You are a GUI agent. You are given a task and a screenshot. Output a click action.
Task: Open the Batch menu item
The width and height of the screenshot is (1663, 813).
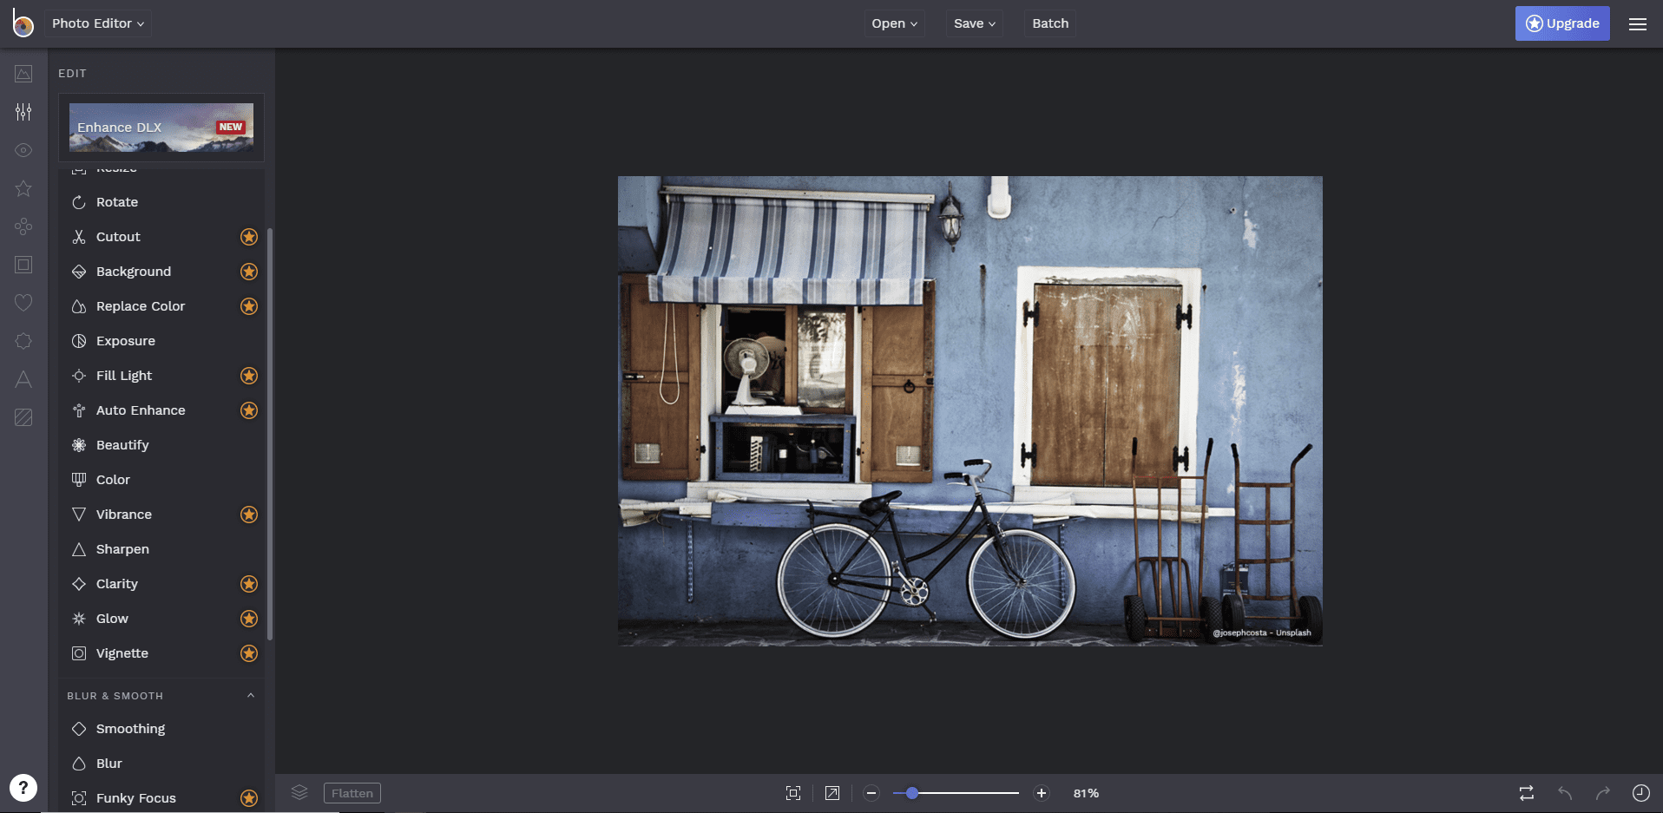[x=1049, y=23]
